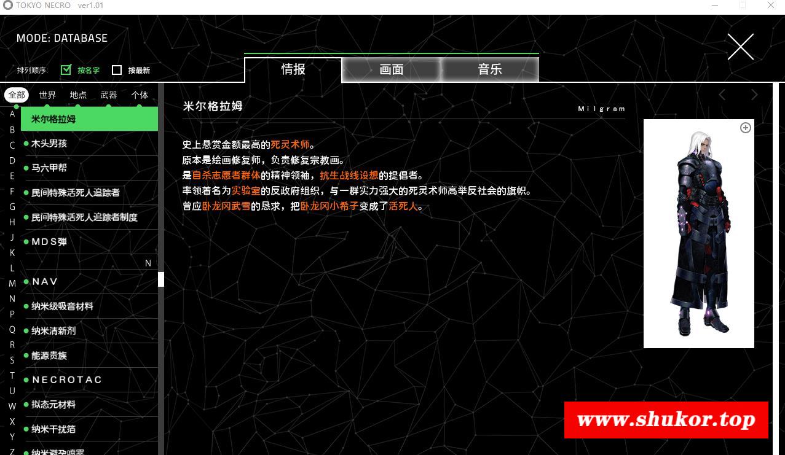Jump to letter W in the index

pyautogui.click(x=12, y=406)
